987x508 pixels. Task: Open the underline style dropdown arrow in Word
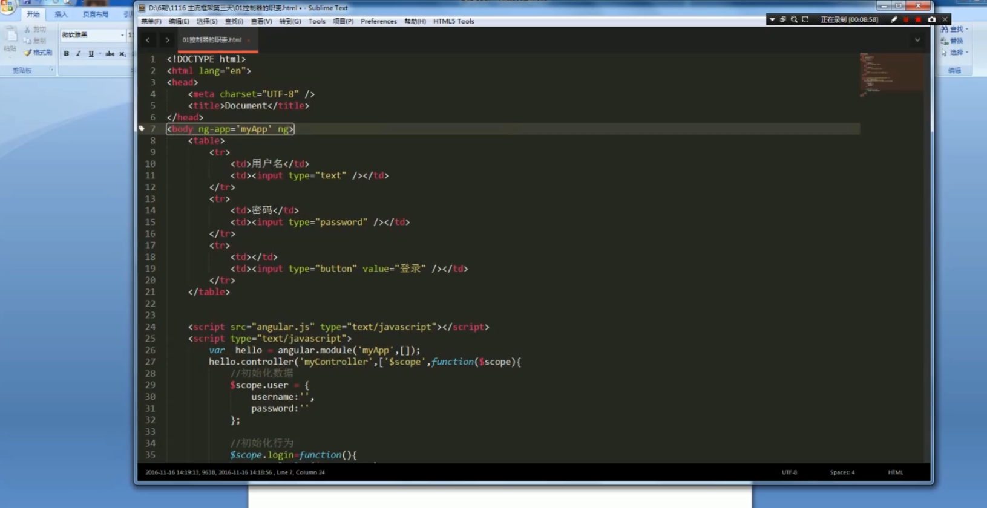click(100, 54)
